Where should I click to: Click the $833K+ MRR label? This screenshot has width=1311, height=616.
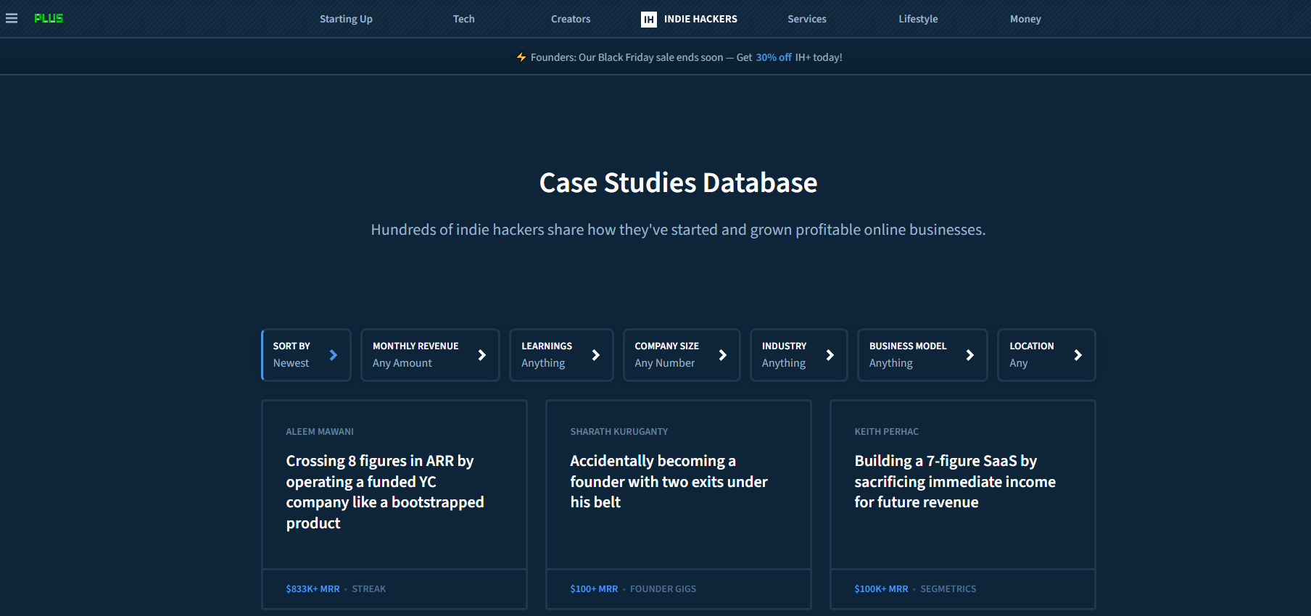pos(313,589)
